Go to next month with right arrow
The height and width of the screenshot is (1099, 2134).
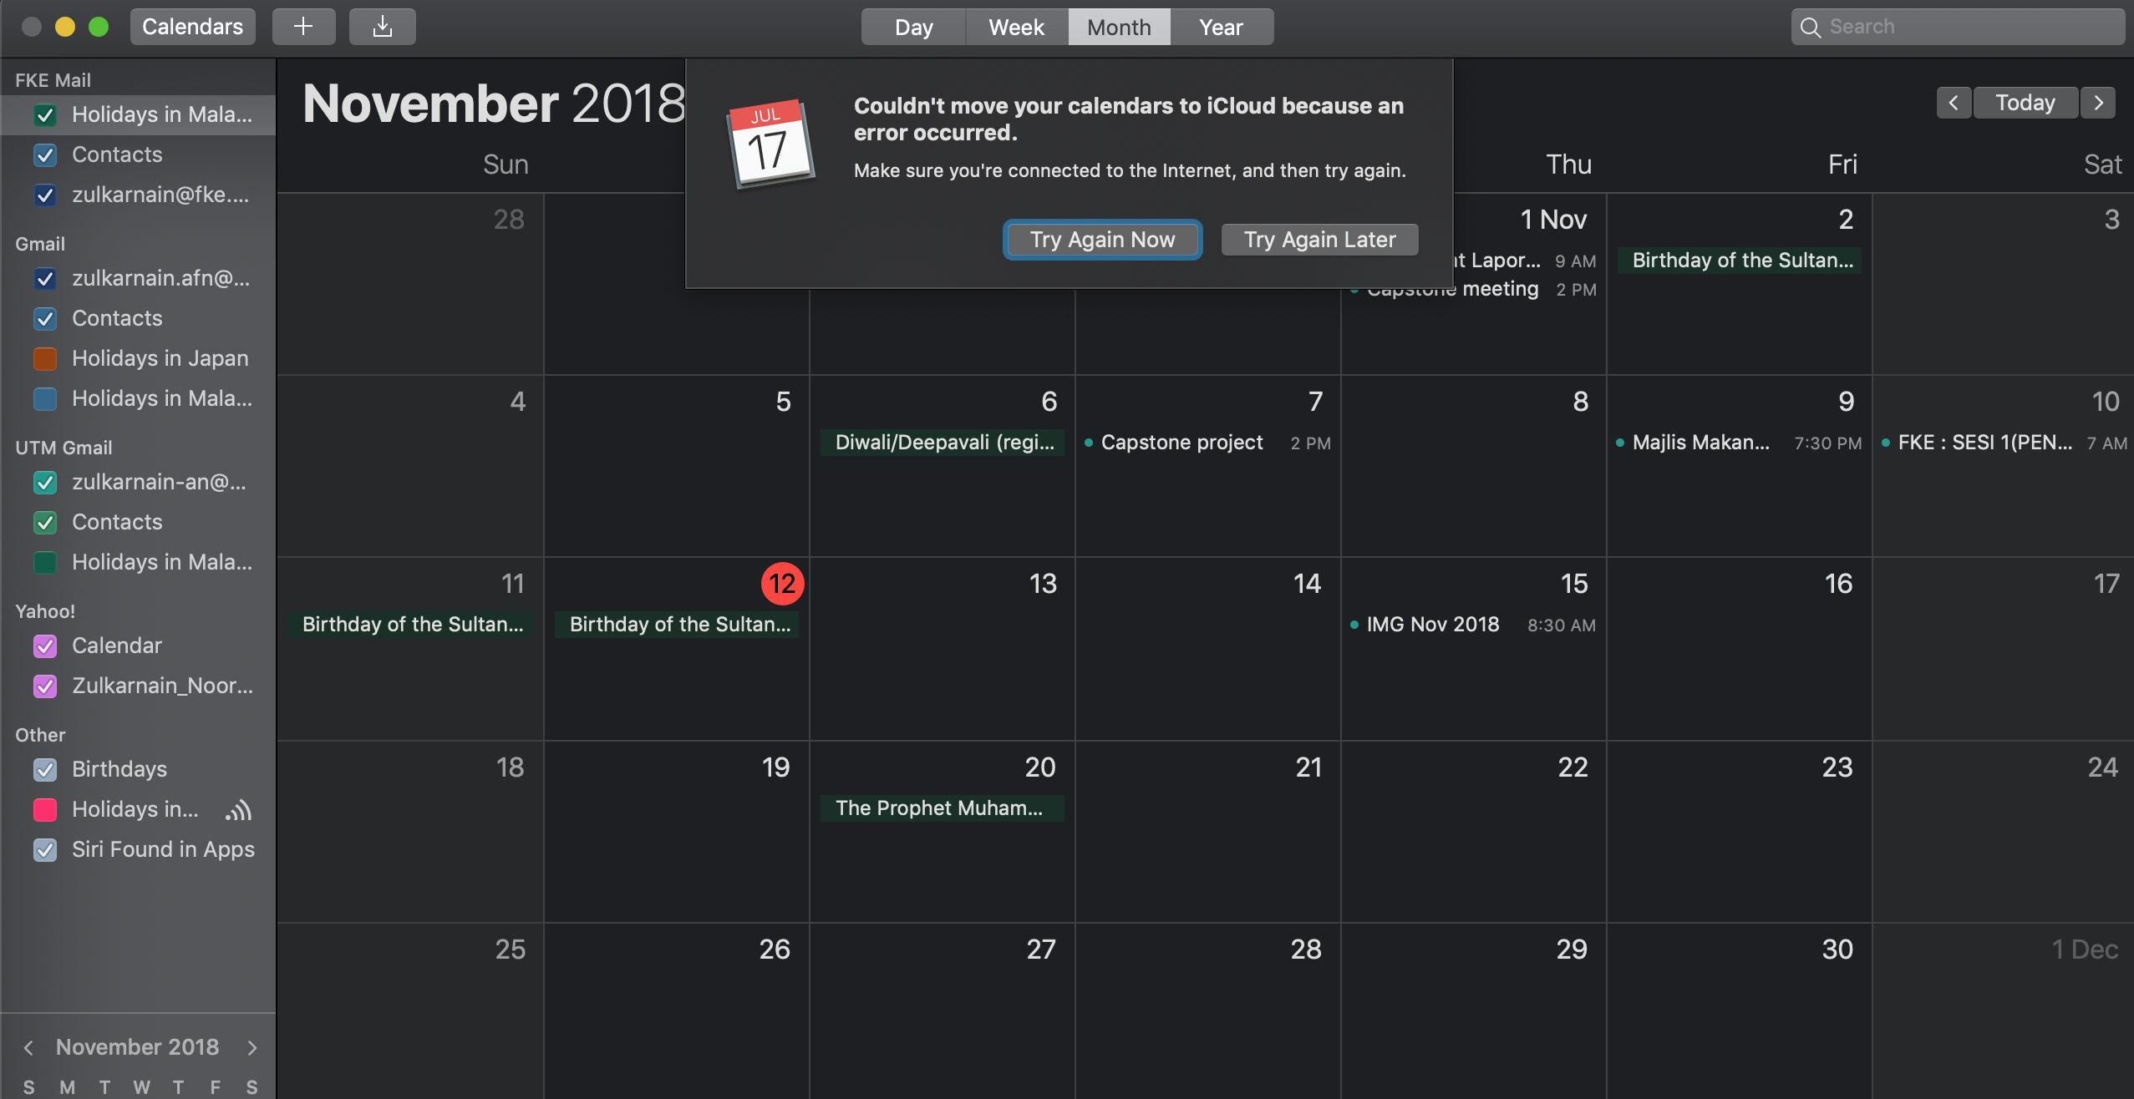click(x=2098, y=103)
